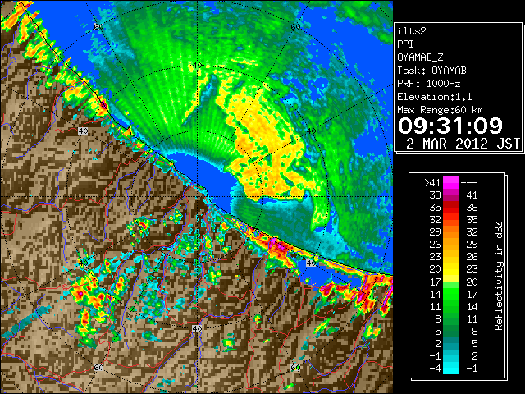The width and height of the screenshot is (525, 394).
Task: Click the 'Reflectivity in dBZ' legend title
Action: (498, 276)
